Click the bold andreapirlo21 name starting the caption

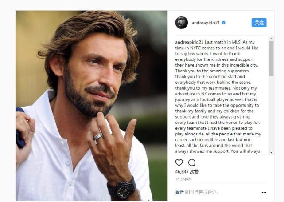point(189,42)
